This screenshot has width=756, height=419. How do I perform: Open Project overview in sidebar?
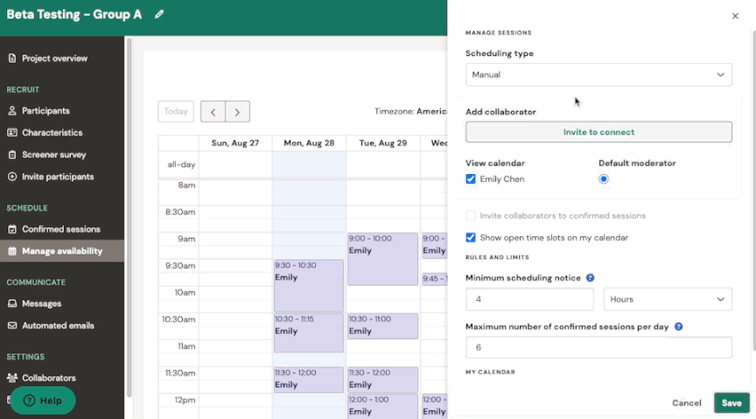click(x=54, y=59)
